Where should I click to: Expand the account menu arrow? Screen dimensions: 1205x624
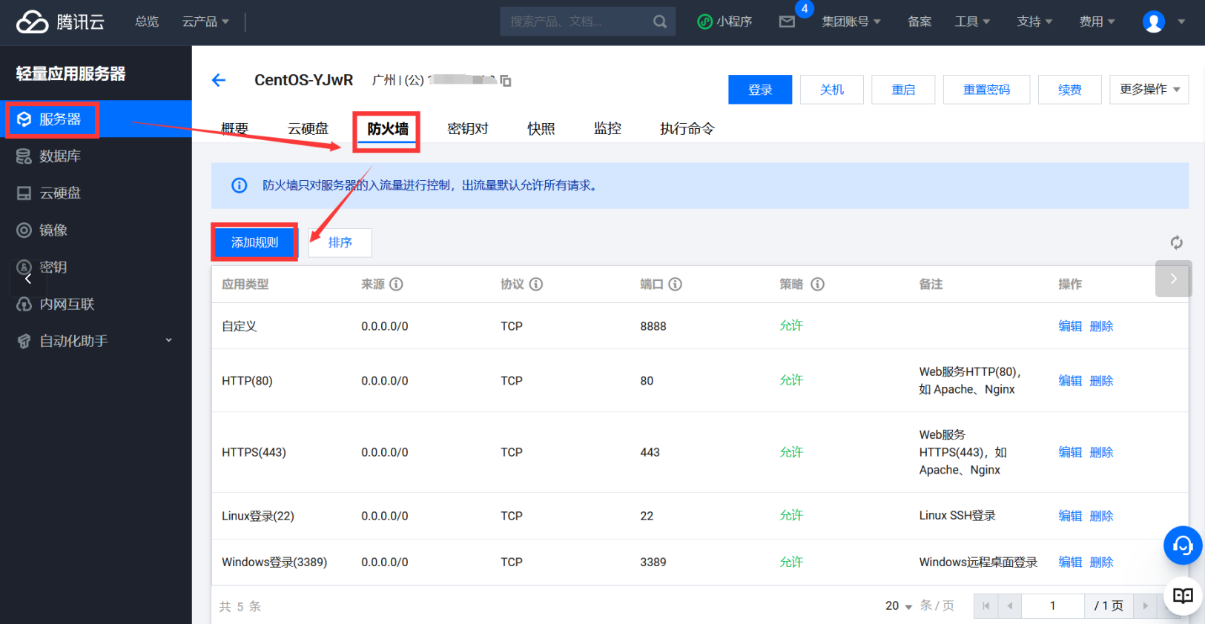[1181, 21]
